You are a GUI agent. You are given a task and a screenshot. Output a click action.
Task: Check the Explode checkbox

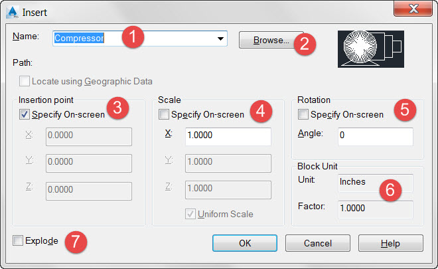18,240
